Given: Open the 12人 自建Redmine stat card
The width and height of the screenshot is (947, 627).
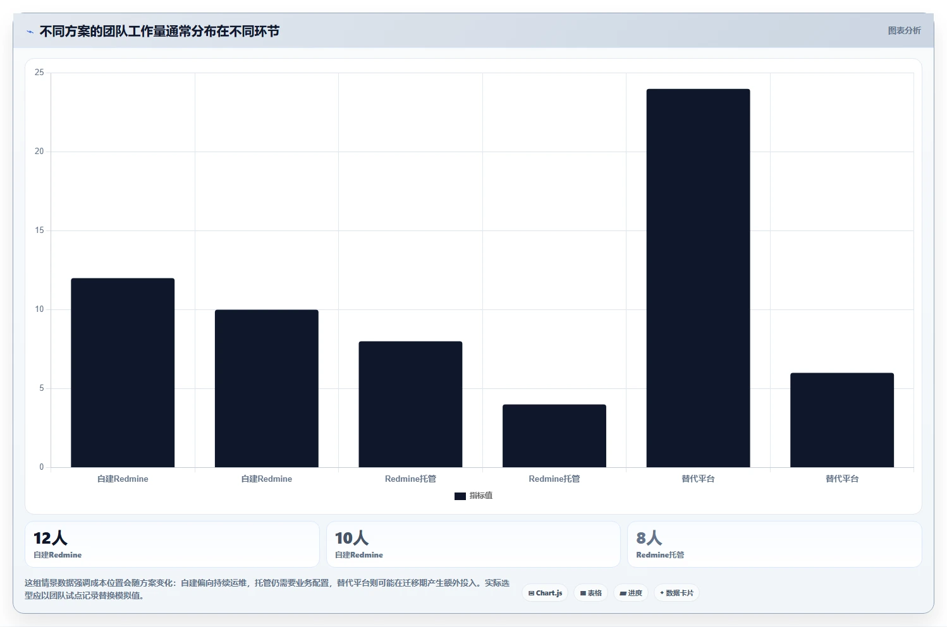Looking at the screenshot, I should (172, 544).
